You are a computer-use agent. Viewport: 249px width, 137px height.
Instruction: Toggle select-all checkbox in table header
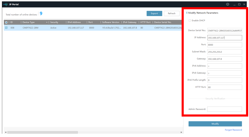coord(6,22)
